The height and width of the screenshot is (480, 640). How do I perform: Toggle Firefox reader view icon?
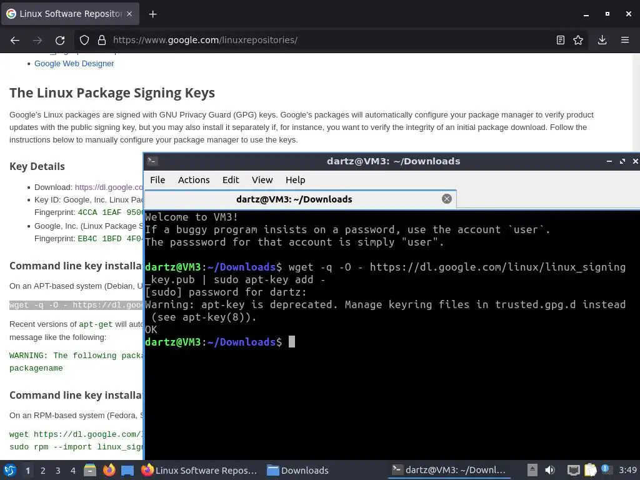(561, 40)
